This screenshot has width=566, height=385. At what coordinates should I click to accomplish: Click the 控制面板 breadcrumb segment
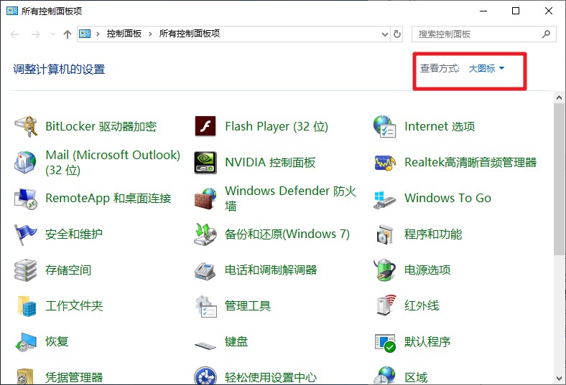tap(124, 34)
